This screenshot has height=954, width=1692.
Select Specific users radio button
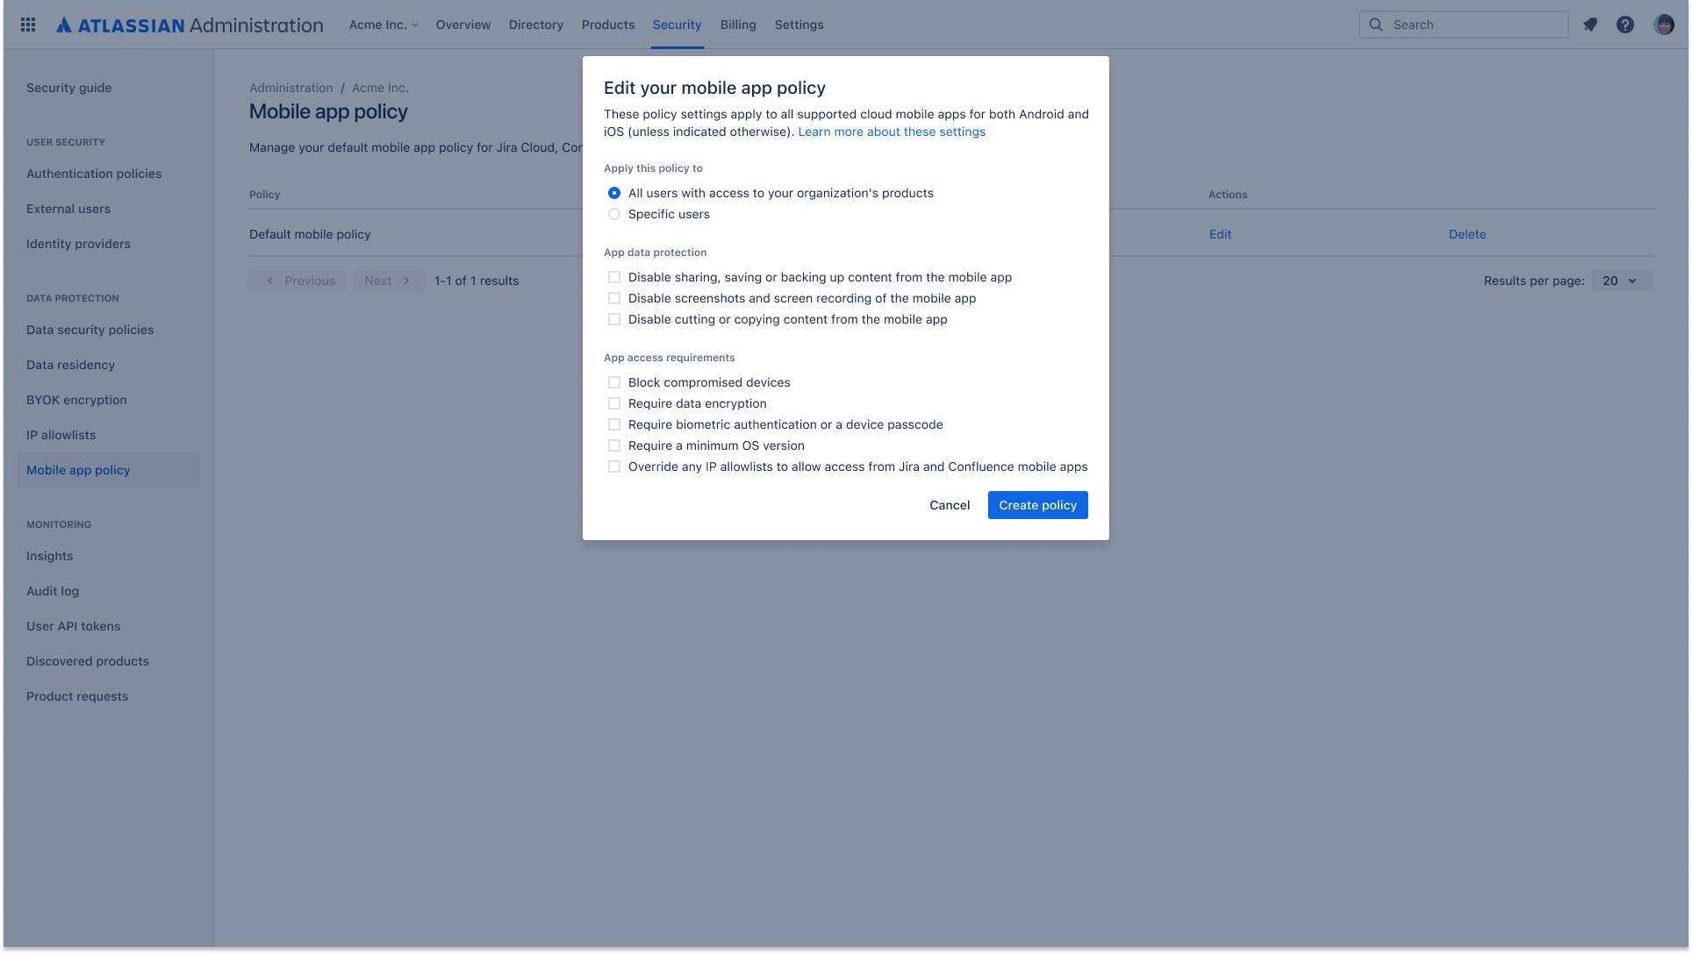coord(613,214)
